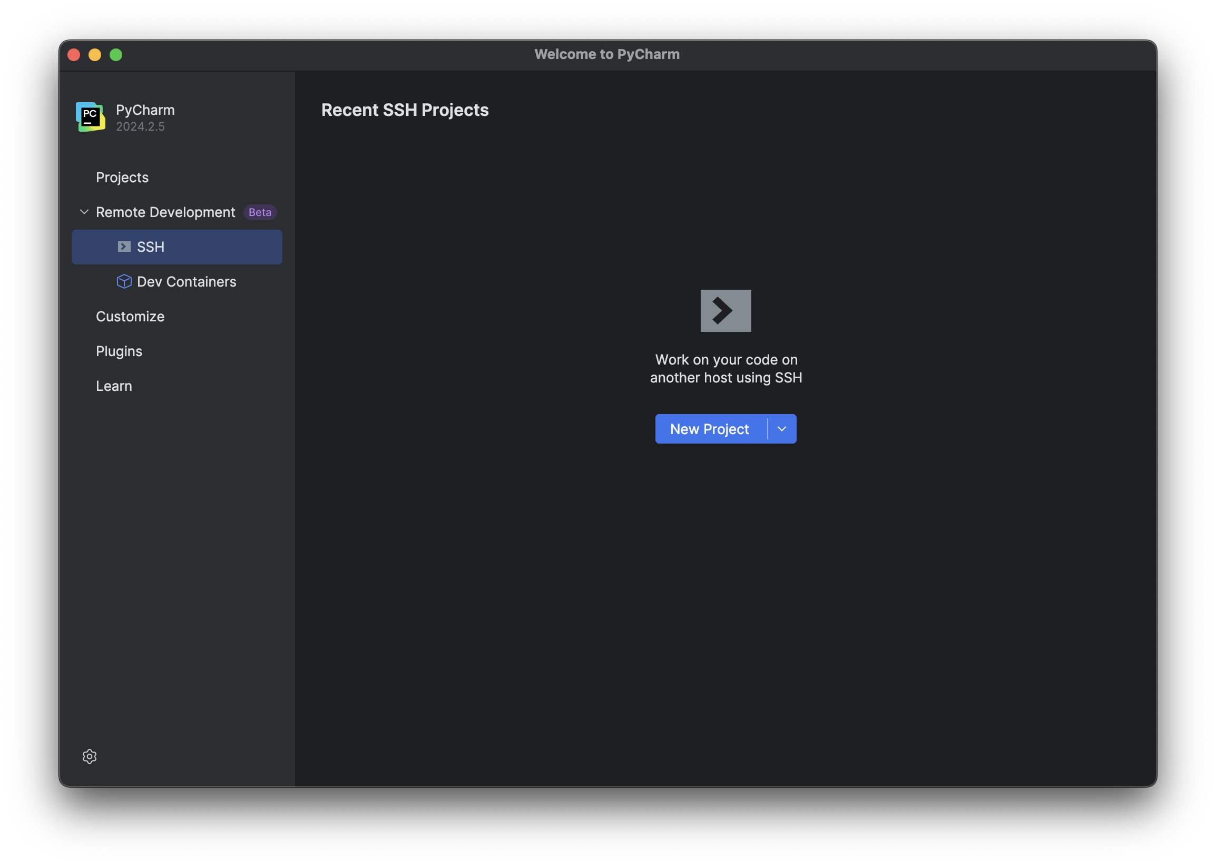Screen dimensions: 1216x865
Task: Click the New Project button
Action: pos(710,429)
